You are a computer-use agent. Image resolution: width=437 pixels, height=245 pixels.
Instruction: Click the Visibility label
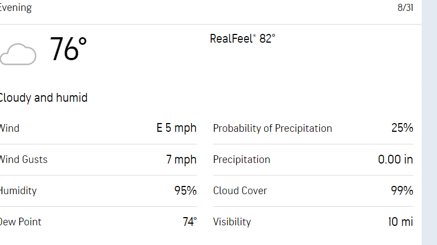[x=232, y=222]
